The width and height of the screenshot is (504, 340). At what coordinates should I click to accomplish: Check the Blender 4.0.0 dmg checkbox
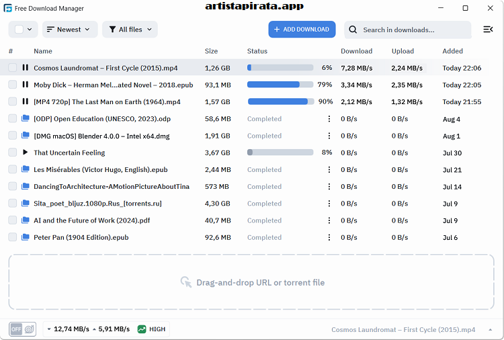[x=13, y=135]
